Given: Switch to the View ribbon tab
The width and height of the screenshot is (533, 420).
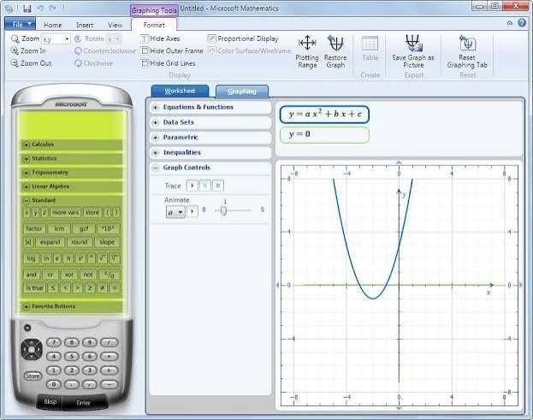Looking at the screenshot, I should (115, 25).
